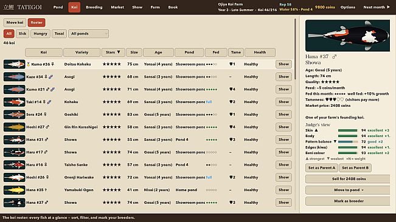396x222 pixels.
Task: Open the Book tab
Action: [x=173, y=7]
